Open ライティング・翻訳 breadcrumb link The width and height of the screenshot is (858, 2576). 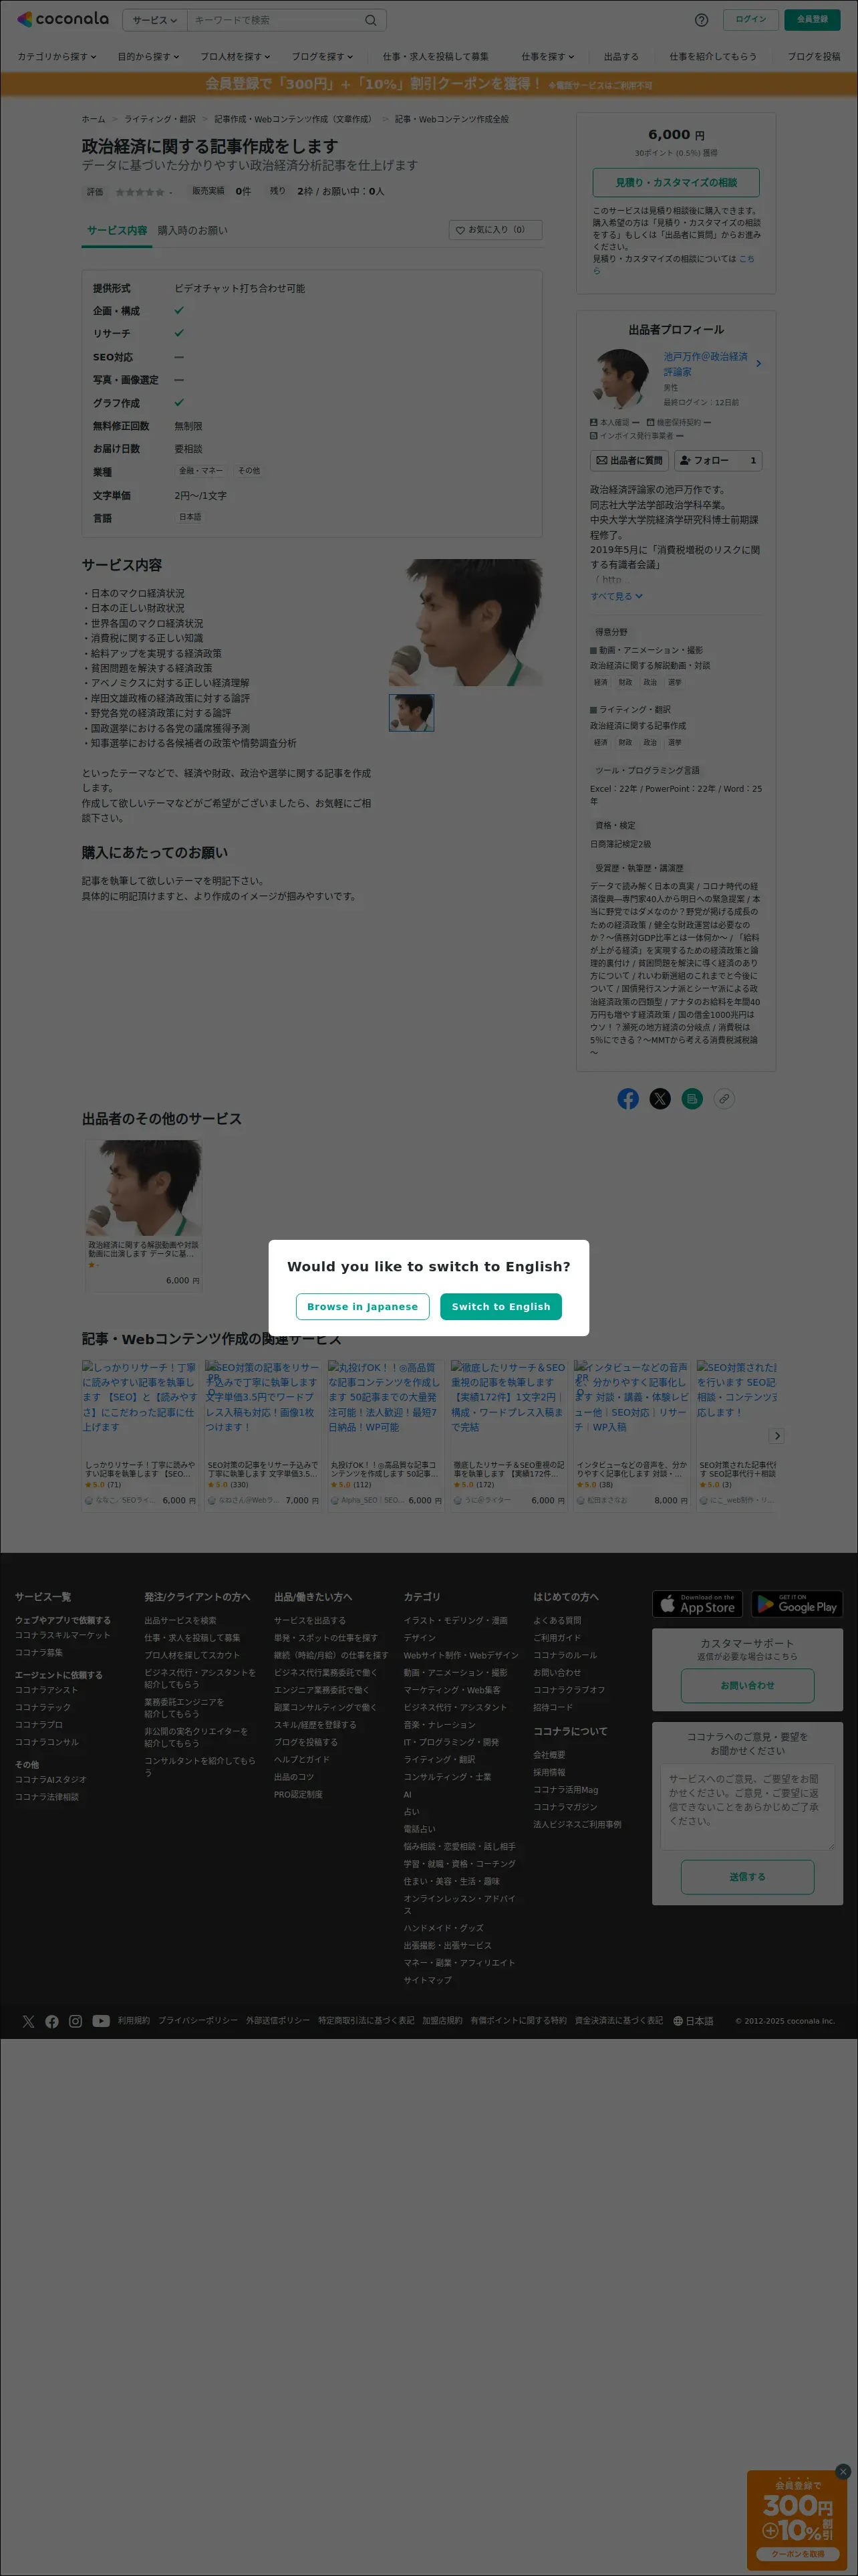[160, 119]
